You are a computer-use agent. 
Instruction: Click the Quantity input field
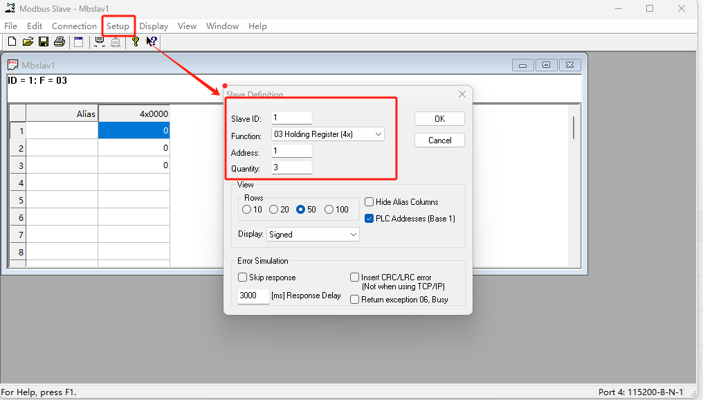[291, 167]
